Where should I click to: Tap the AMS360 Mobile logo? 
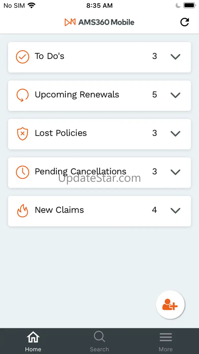click(x=99, y=22)
